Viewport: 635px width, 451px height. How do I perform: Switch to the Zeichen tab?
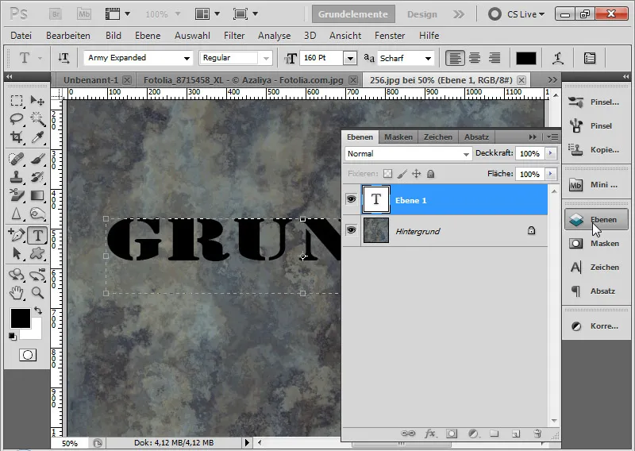[438, 137]
